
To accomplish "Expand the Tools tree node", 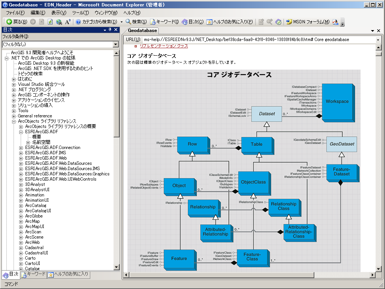I will click(x=14, y=111).
